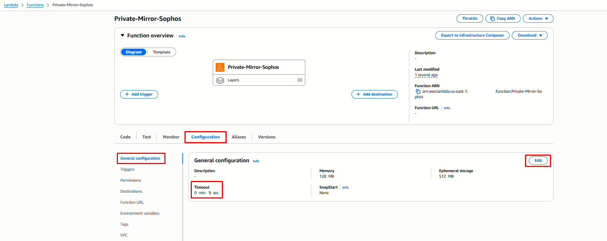
Task: Collapse the Function overview section
Action: [x=123, y=36]
